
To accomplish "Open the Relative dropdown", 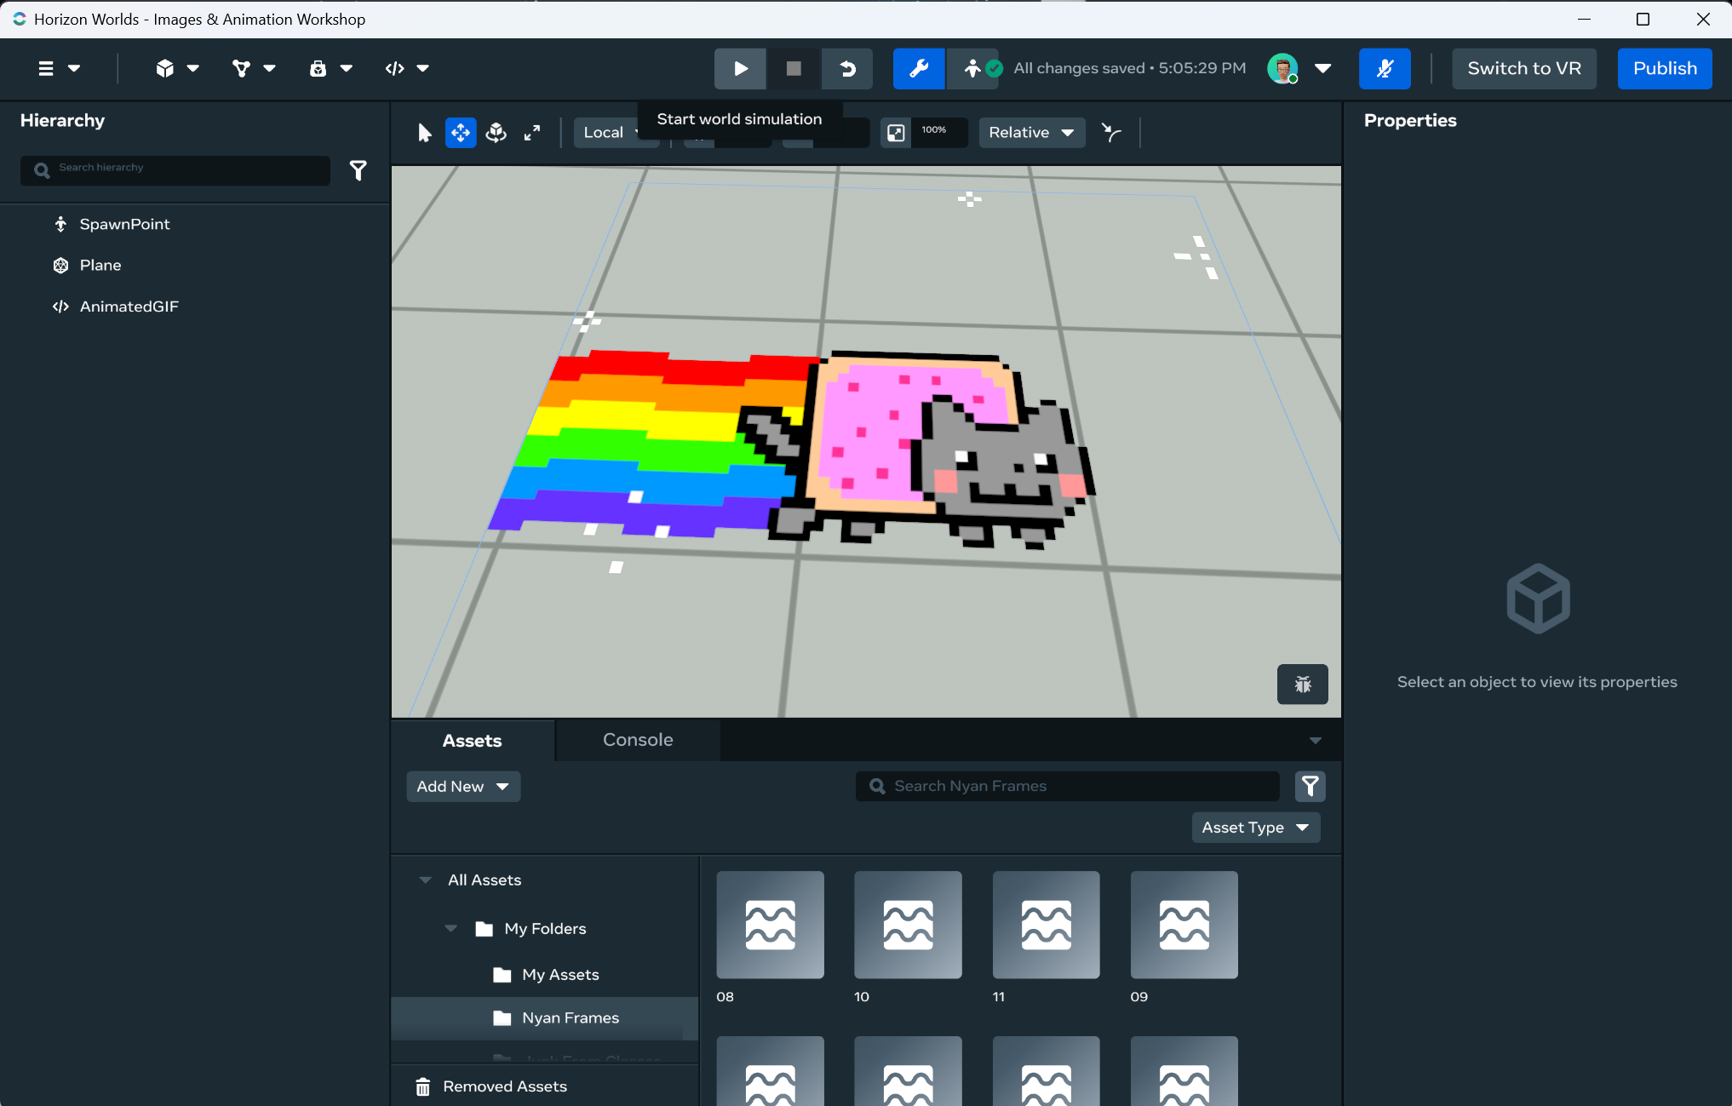I will [x=1031, y=133].
